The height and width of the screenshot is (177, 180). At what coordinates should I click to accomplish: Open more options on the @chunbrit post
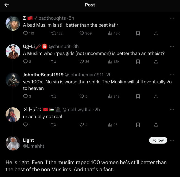tap(172, 46)
